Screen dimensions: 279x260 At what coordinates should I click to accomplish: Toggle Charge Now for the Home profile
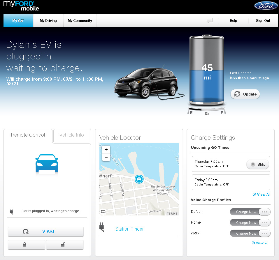coord(246,222)
